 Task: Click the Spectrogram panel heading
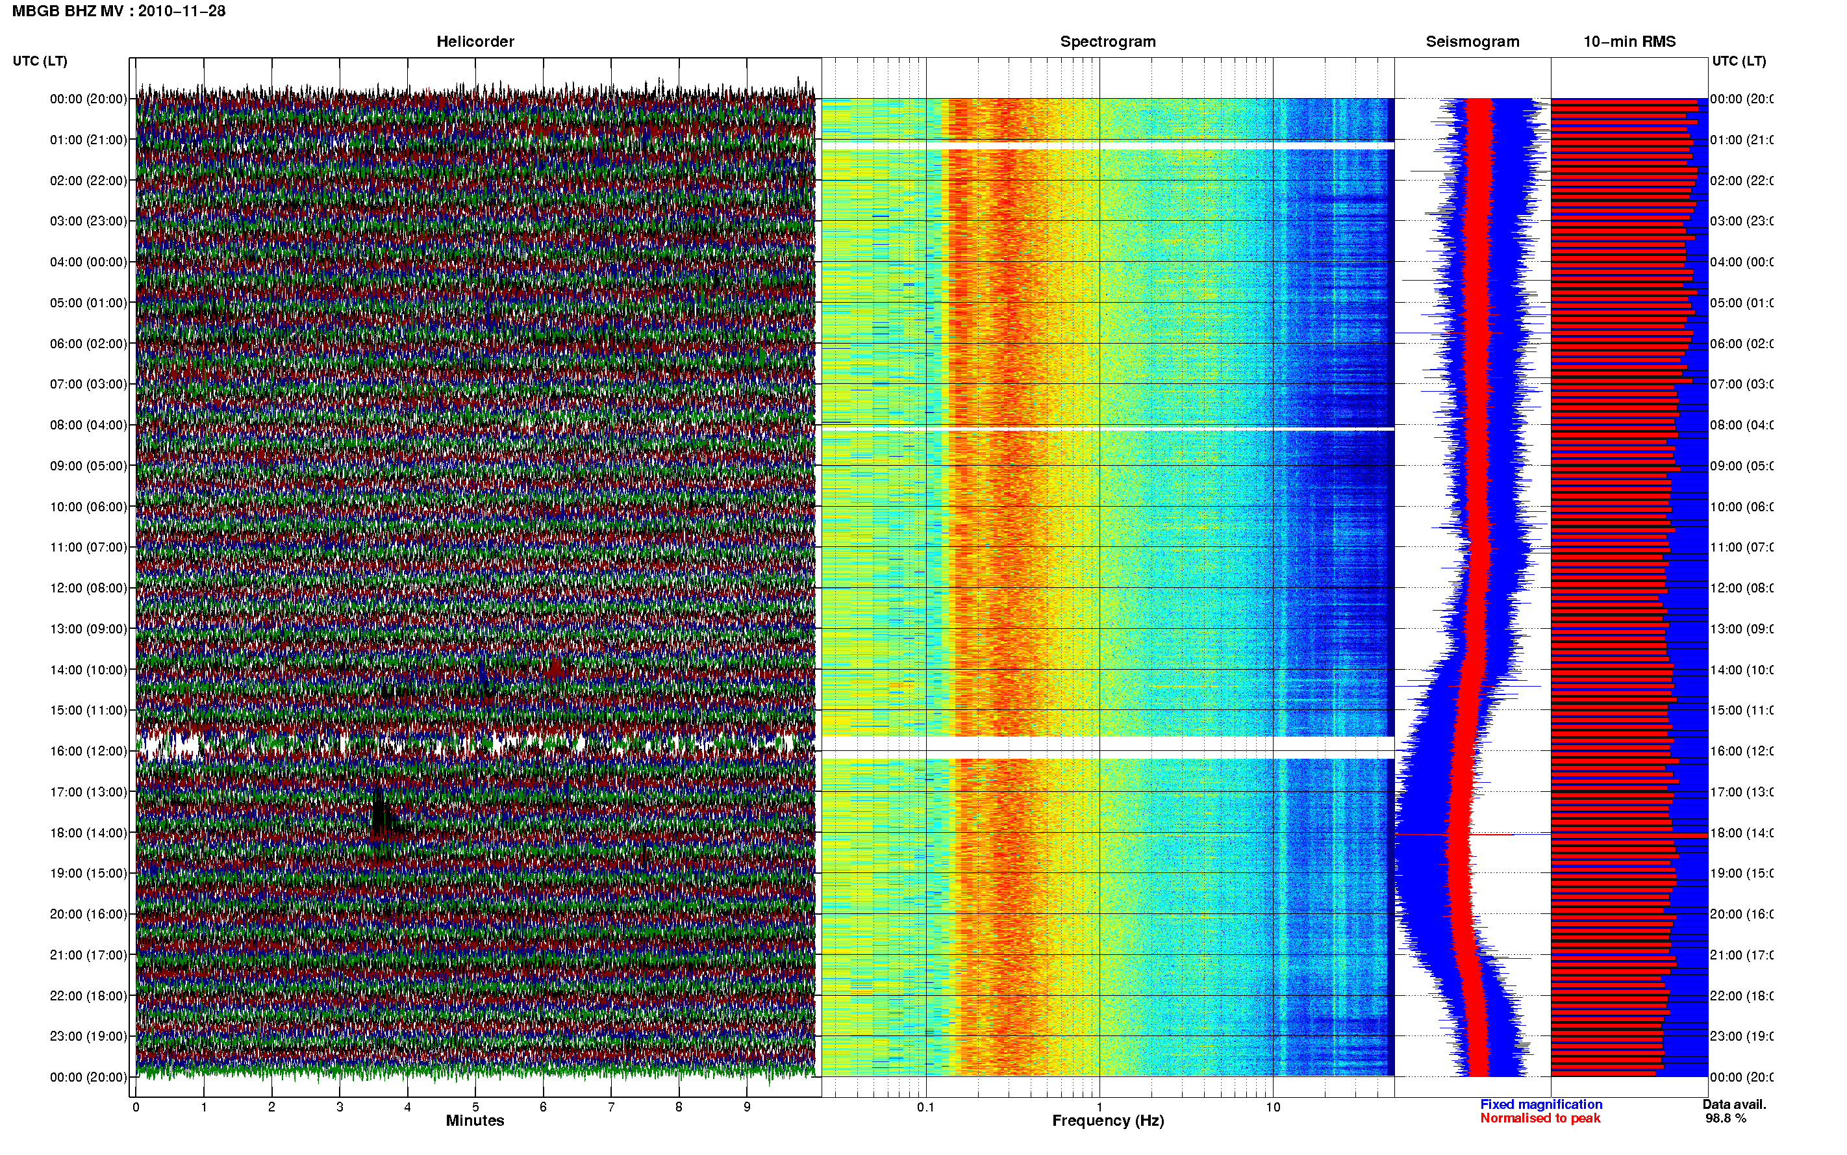[x=1108, y=42]
